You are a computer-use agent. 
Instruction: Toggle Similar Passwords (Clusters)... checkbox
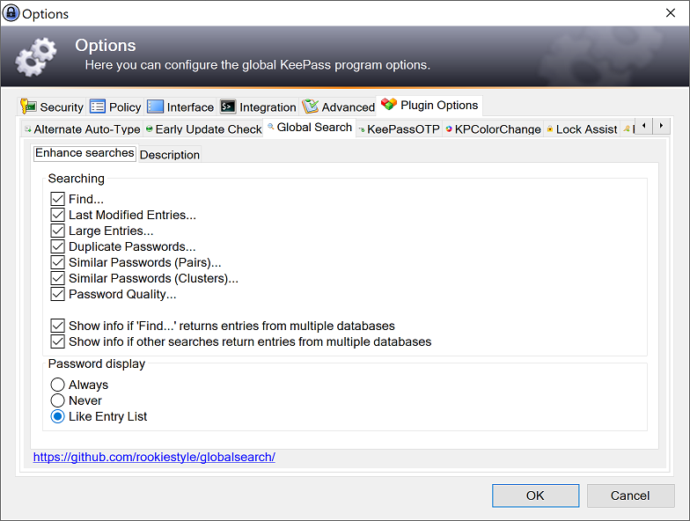58,278
